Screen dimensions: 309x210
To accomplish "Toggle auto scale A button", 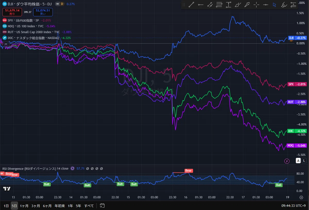I will [298, 161].
